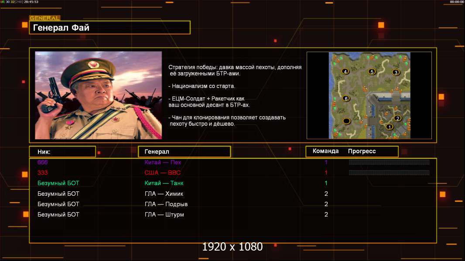This screenshot has height=261, width=465.
Task: Click the 'Генерал Фай' title box
Action: click(x=109, y=28)
